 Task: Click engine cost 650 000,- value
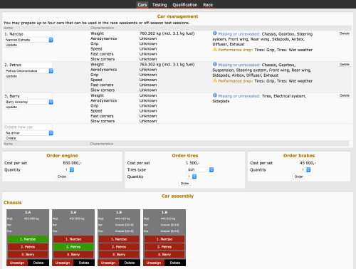tap(72, 163)
